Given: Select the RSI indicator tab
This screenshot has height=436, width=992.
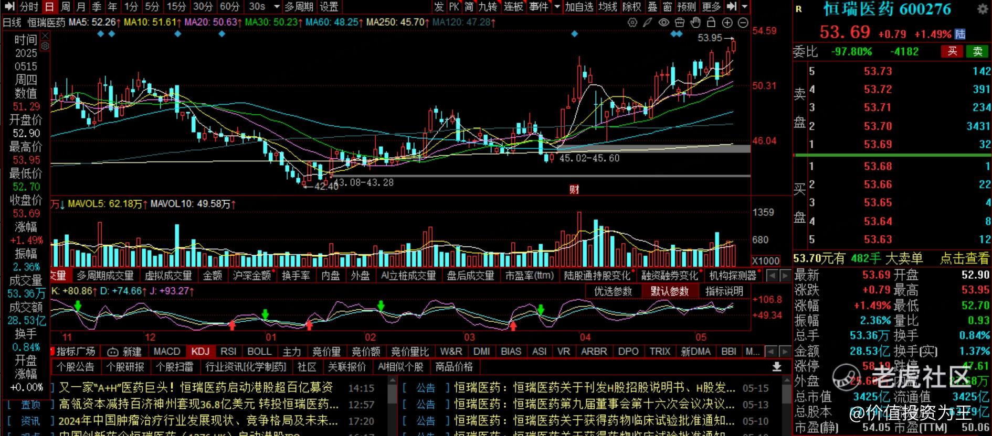Looking at the screenshot, I should coord(228,352).
